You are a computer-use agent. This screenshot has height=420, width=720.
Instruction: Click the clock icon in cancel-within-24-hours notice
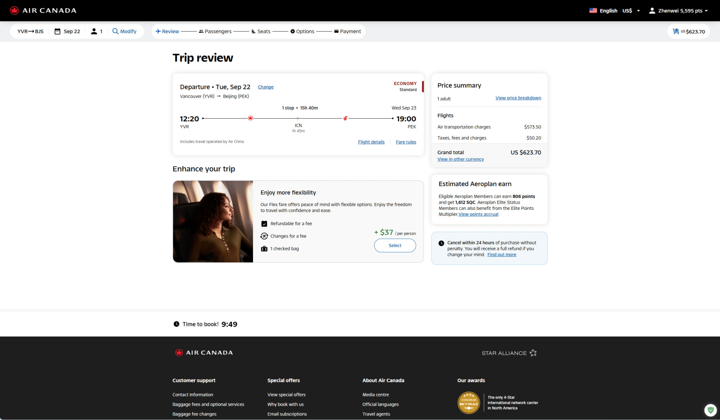point(441,243)
